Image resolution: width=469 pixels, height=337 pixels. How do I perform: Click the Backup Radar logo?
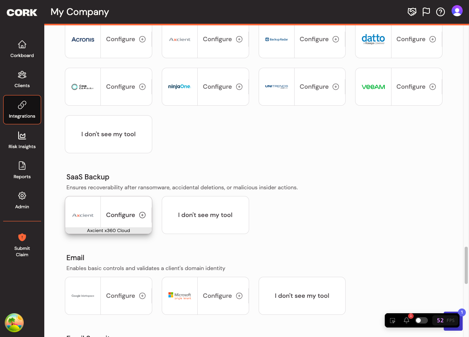pos(277,40)
